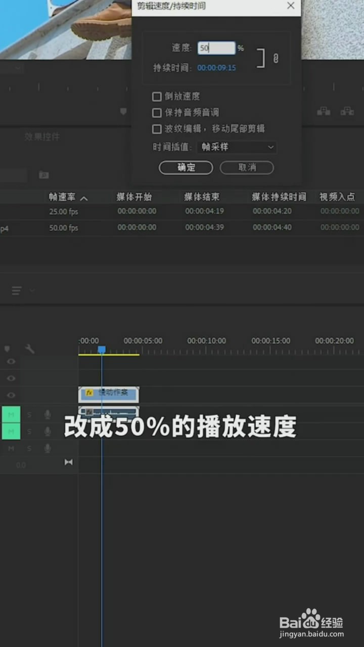This screenshot has height=647, width=364.
Task: Unmute the first green M audio track
Action: point(11,414)
